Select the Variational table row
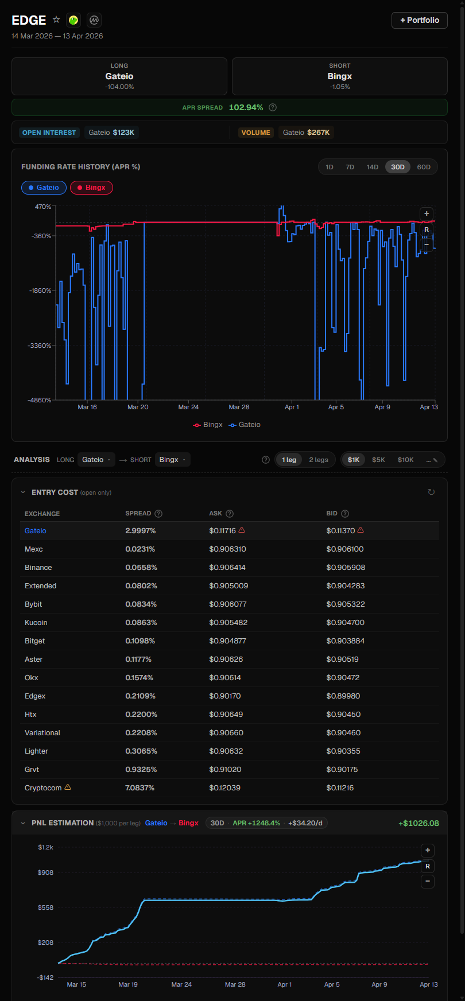Screen dimensions: 465x1001 pos(230,733)
